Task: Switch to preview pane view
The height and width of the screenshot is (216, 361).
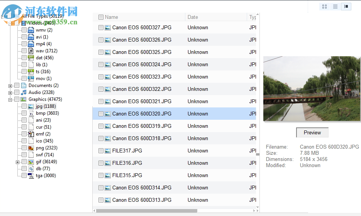Action: [346, 7]
